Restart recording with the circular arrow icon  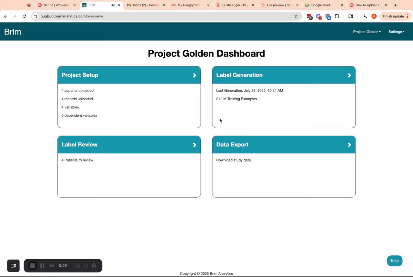86,266
